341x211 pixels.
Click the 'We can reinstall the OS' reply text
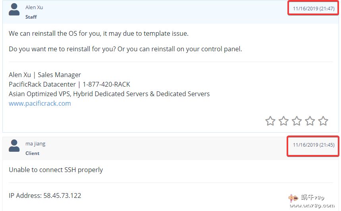coord(98,33)
